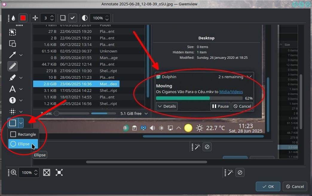Click the zoom magnifier plus icon
Screen dimensions: 312x196
[x=13, y=172]
